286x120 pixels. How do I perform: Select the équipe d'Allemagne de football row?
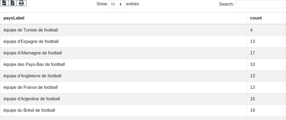pyautogui.click(x=33, y=53)
